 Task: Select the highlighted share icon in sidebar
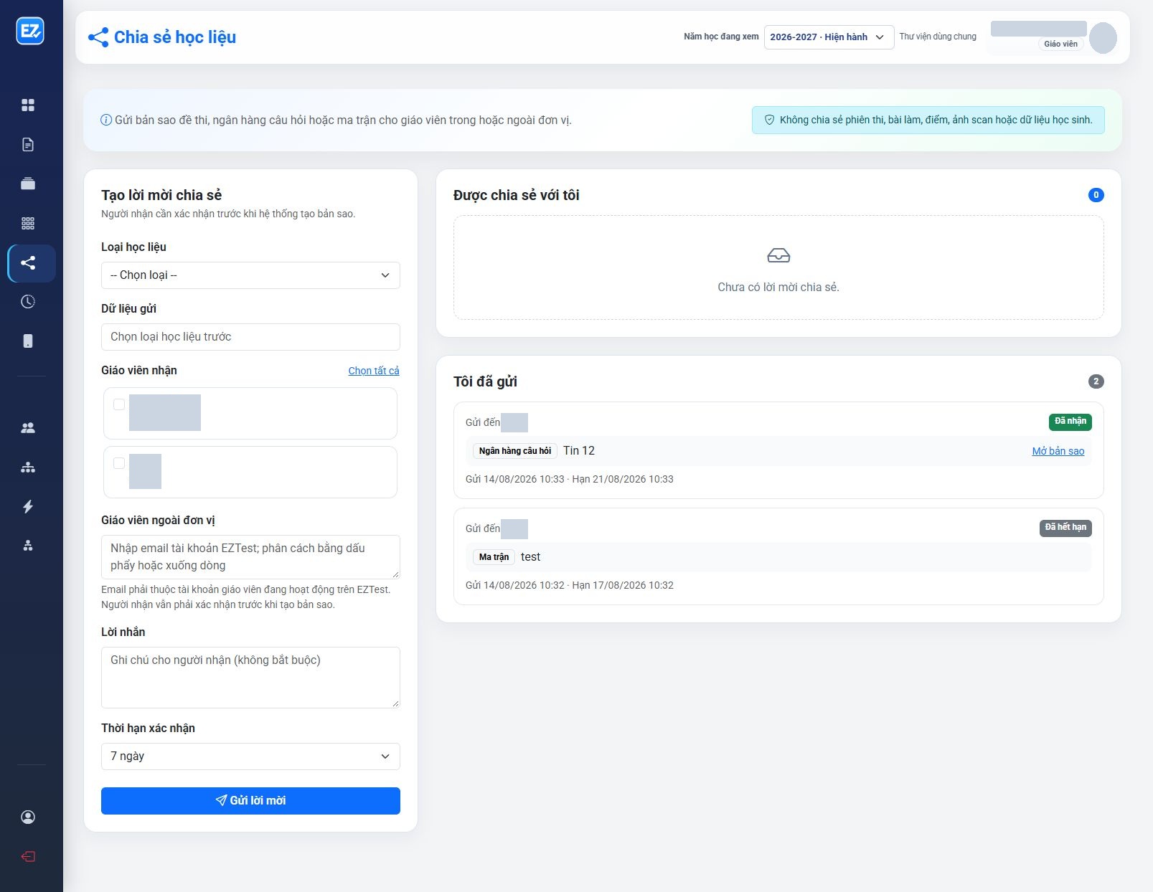click(x=28, y=262)
